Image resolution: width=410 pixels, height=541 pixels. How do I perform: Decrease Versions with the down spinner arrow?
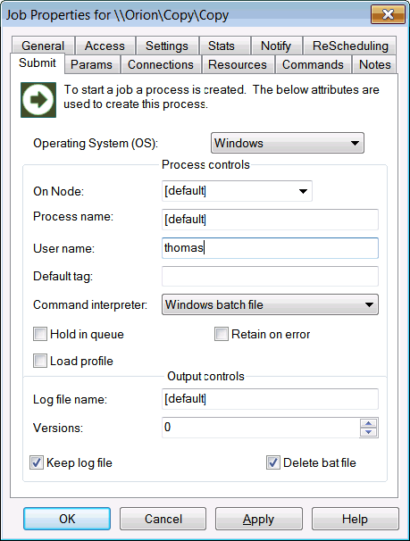(x=368, y=432)
